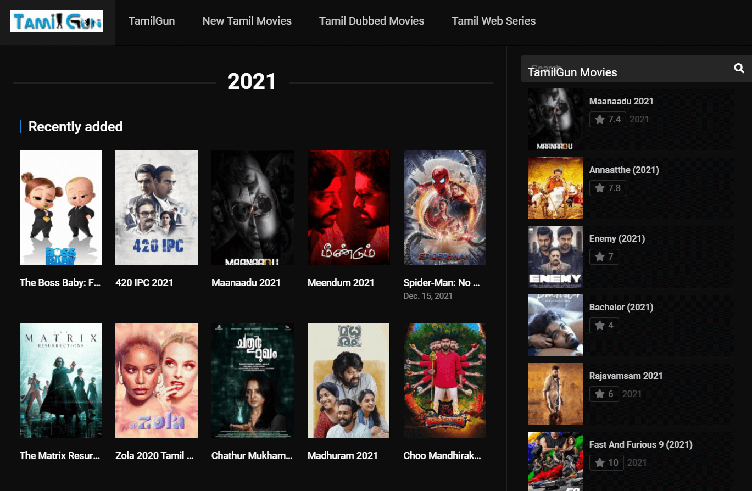Screen dimensions: 752x491
Task: Click 'Chathur Mukham...' title link
Action: (x=252, y=456)
